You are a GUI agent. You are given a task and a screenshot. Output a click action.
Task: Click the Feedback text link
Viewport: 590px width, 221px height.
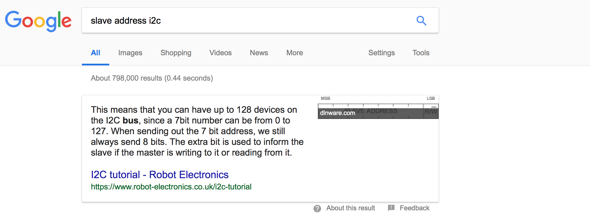[x=414, y=208]
